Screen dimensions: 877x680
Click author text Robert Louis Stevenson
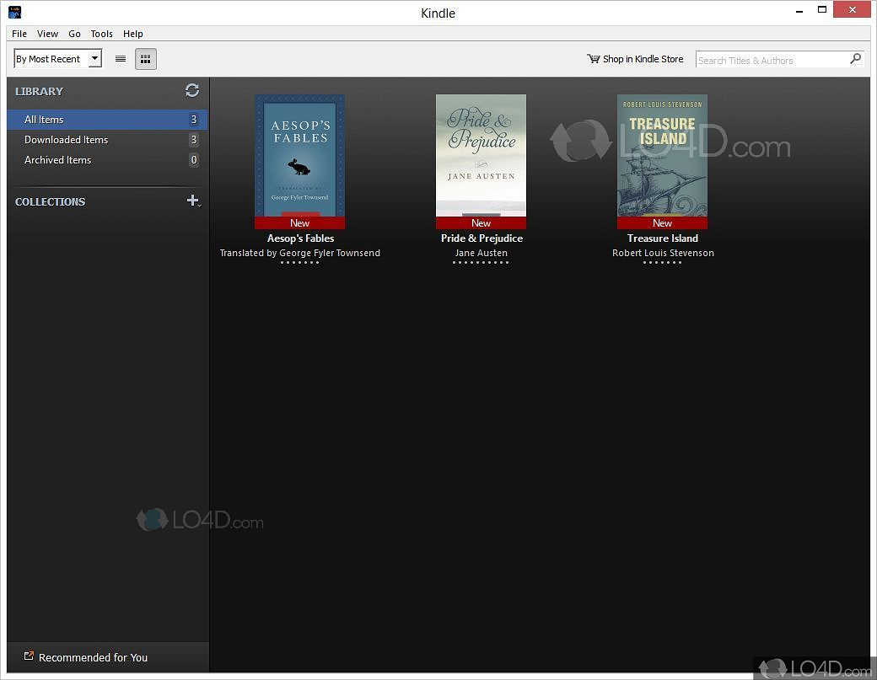pyautogui.click(x=663, y=253)
